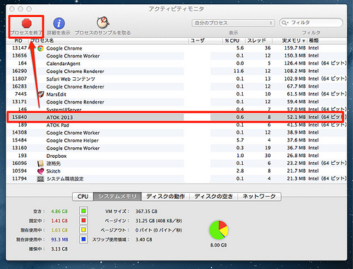The width and height of the screenshot is (353, 269).
Task: Select Google Chrome Worker with PID 14308
Action: tap(176, 132)
